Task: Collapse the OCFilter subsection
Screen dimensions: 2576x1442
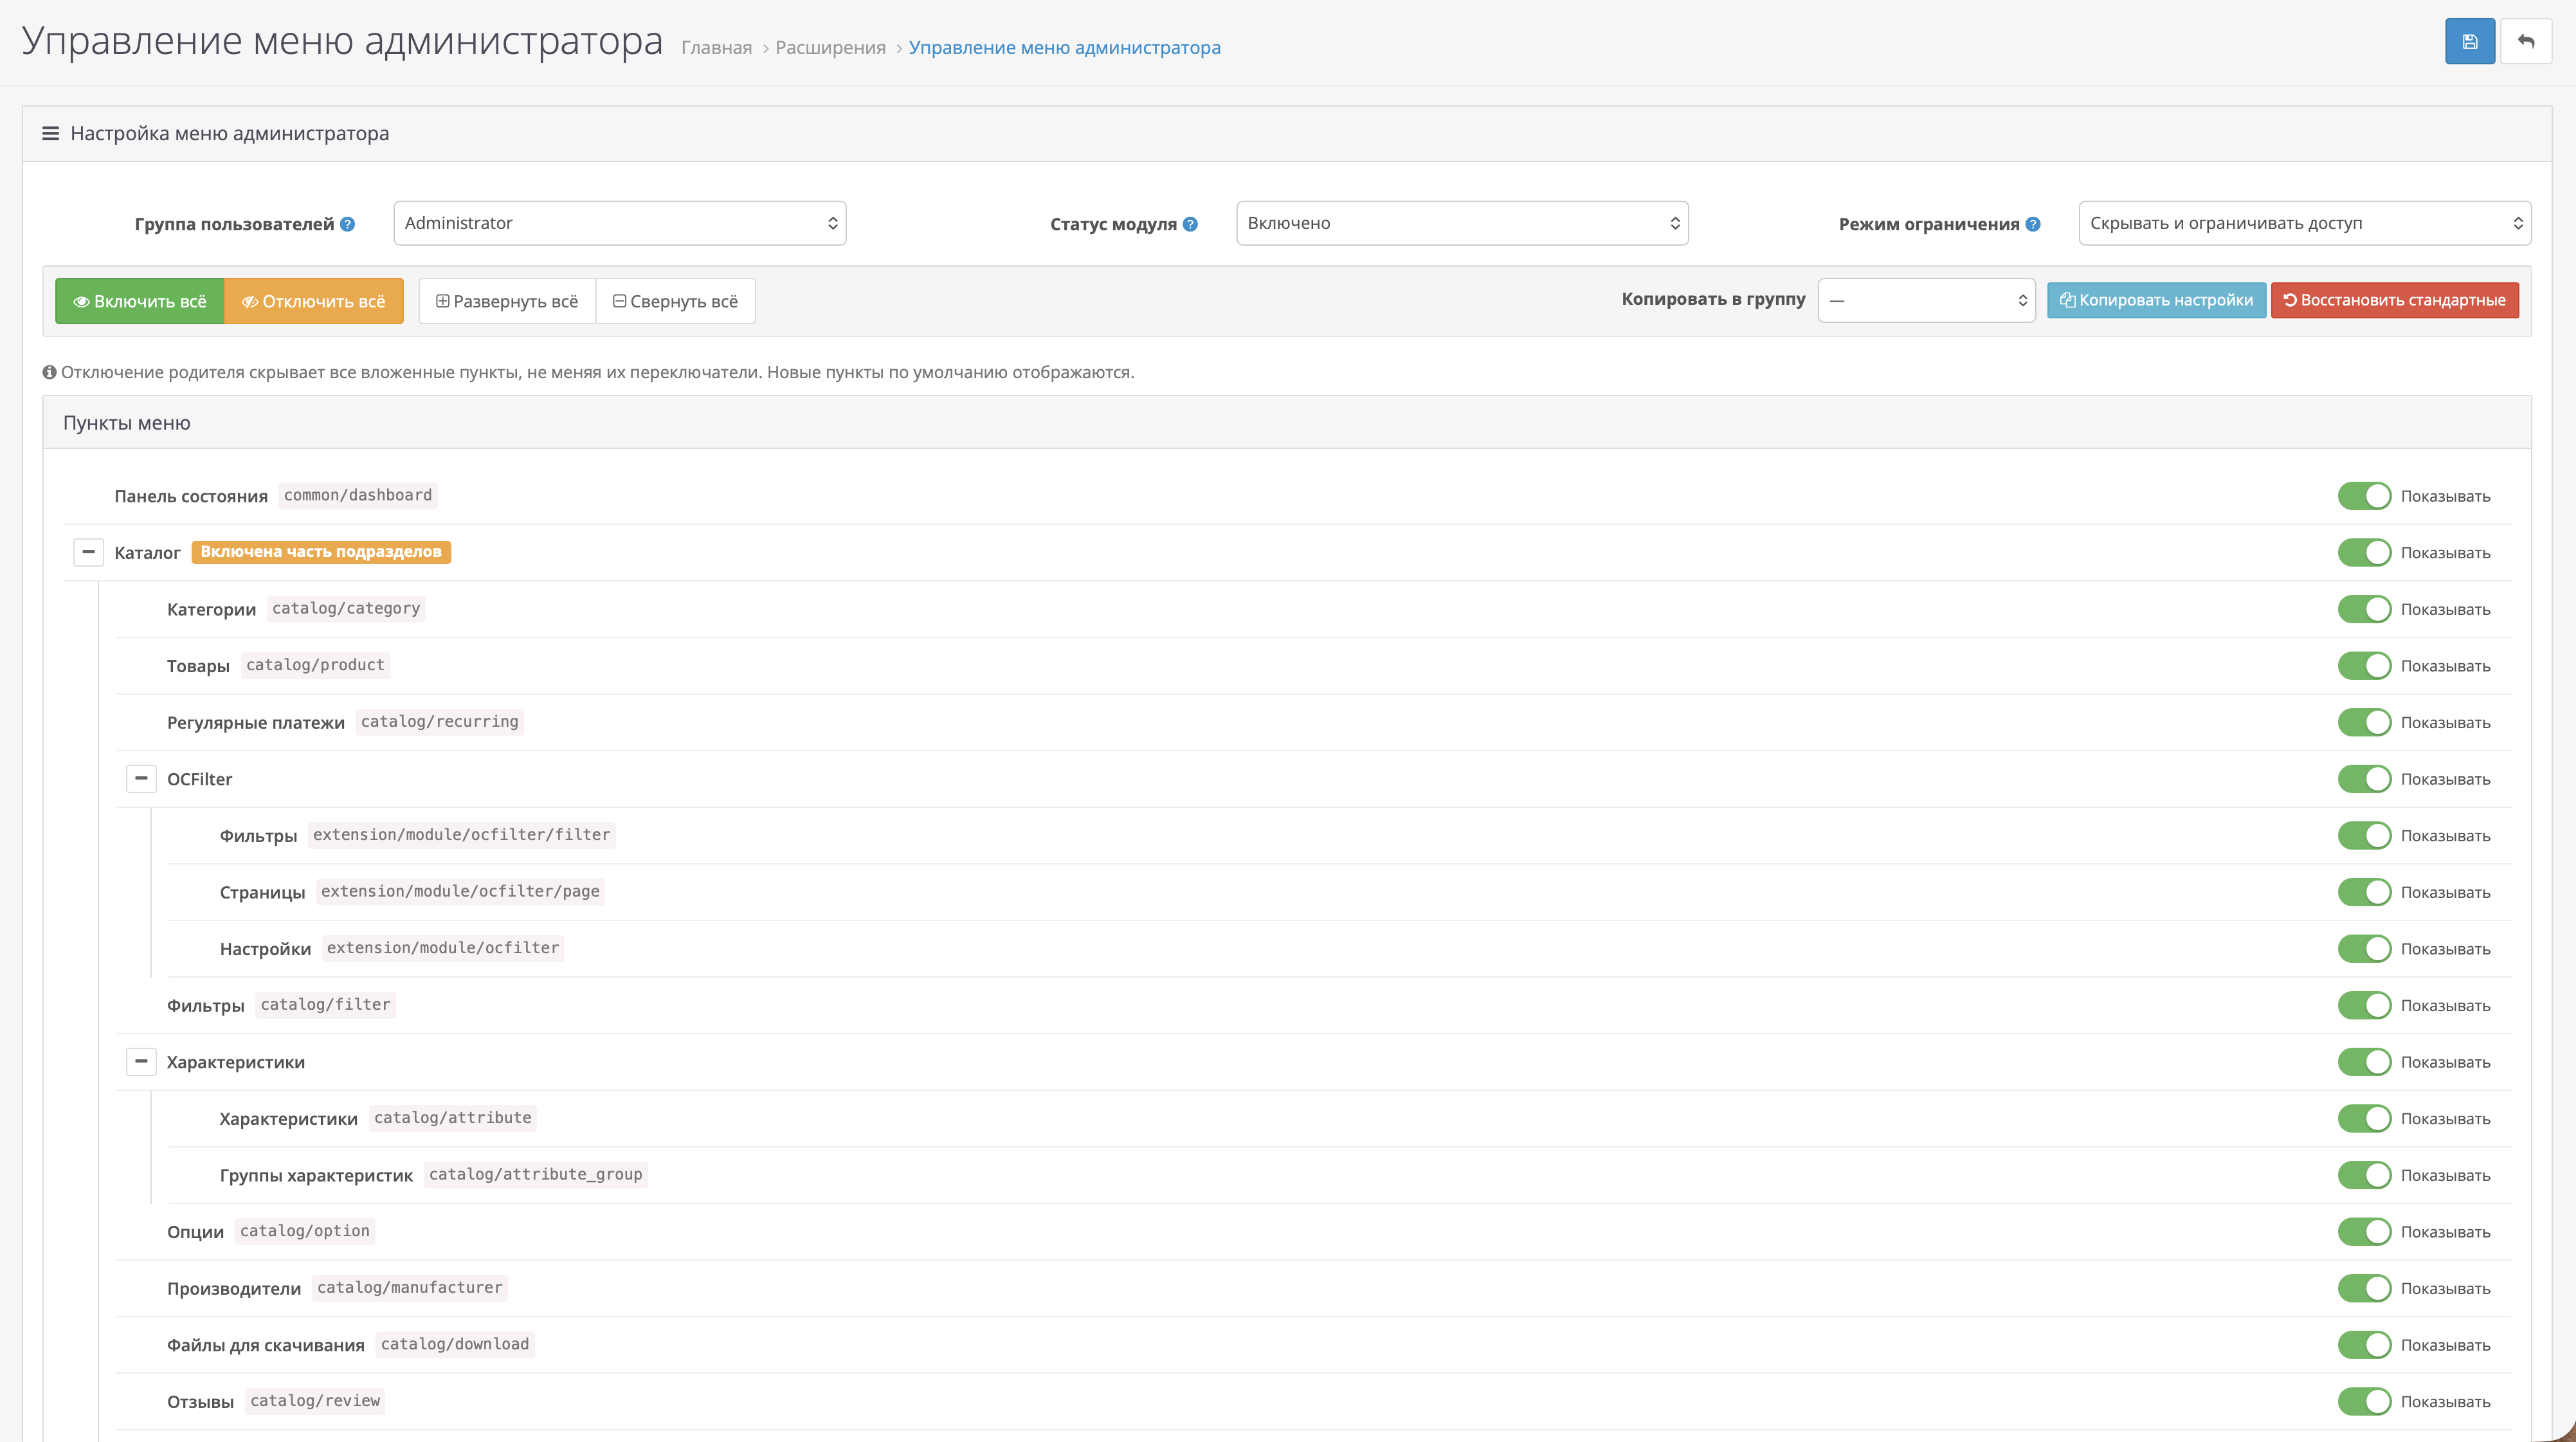Action: [141, 778]
